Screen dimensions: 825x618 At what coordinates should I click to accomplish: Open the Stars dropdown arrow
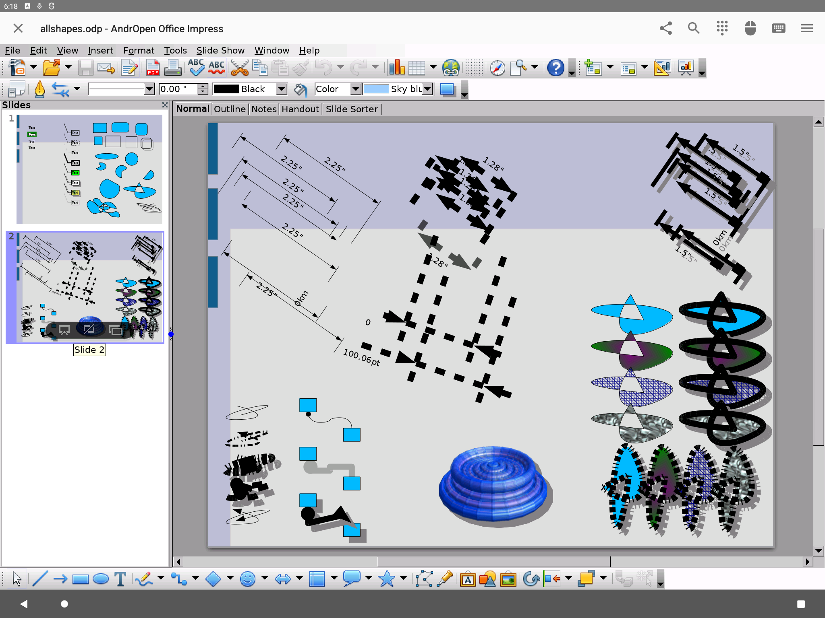click(x=403, y=578)
